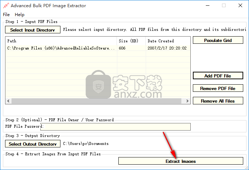The image size is (249, 170).
Task: Close the Advanced Bulk PDF Image Extractor window
Action: click(x=240, y=5)
